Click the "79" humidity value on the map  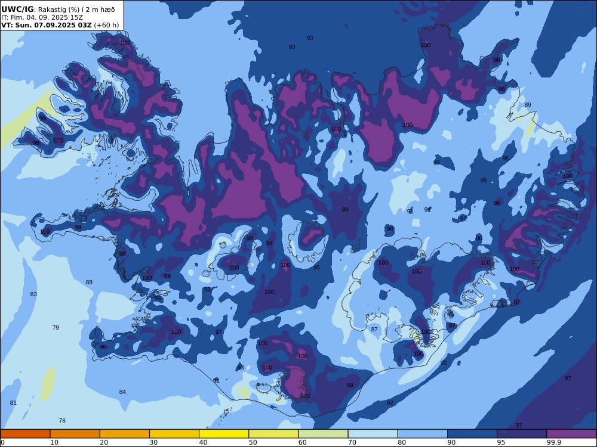pyautogui.click(x=56, y=327)
